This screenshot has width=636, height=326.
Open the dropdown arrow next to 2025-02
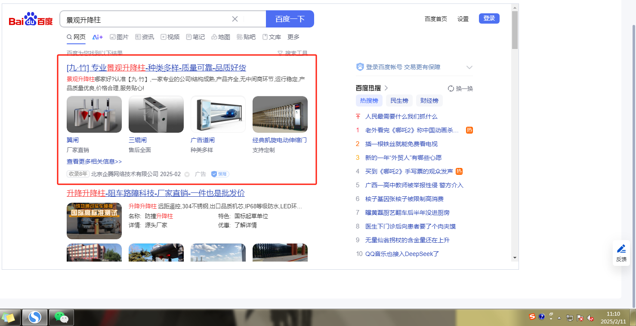(187, 174)
